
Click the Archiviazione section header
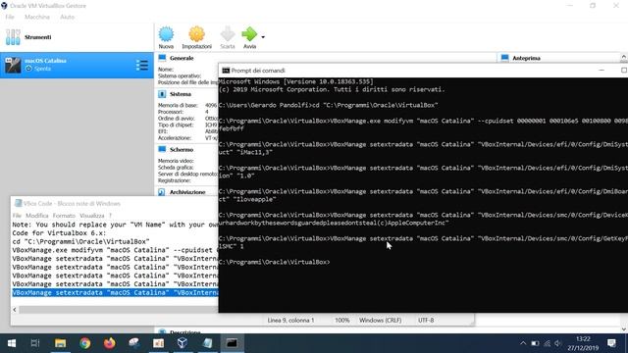pyautogui.click(x=187, y=192)
